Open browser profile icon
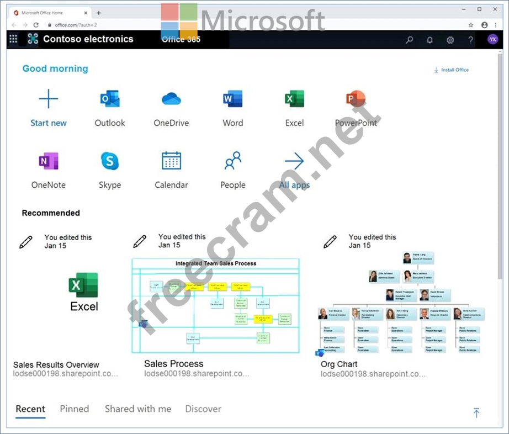This screenshot has width=509, height=434. click(484, 25)
